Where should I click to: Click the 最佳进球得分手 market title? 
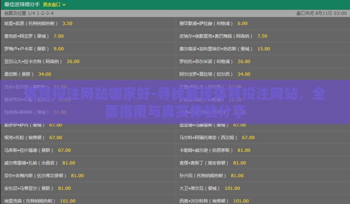coord(22,4)
